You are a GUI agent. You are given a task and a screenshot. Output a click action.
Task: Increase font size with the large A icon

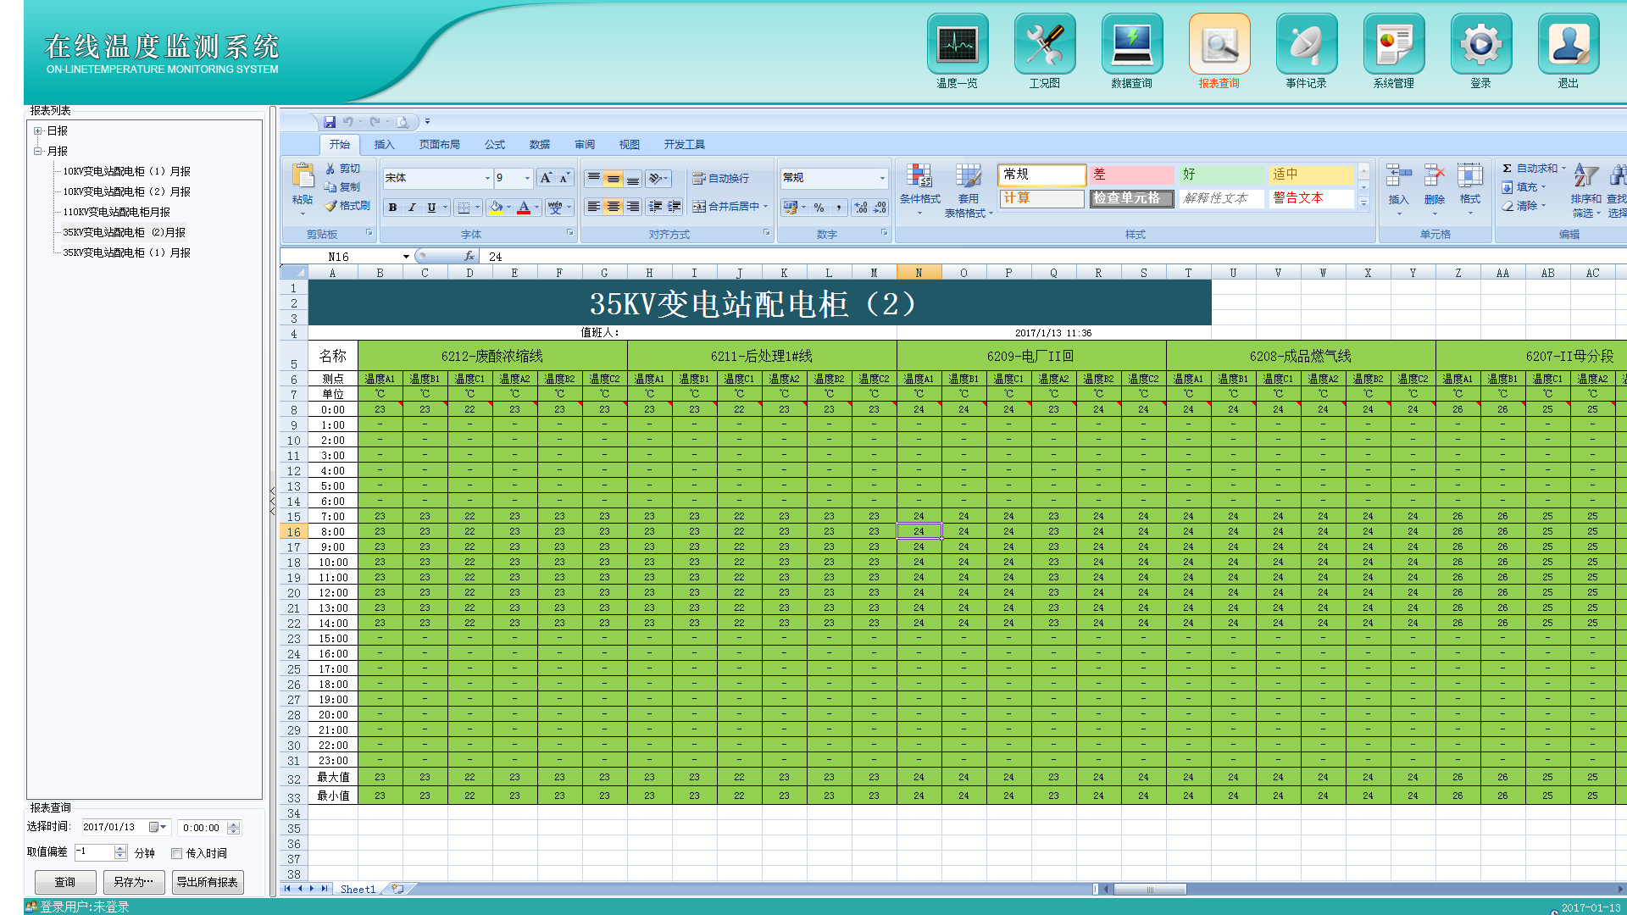click(x=547, y=178)
